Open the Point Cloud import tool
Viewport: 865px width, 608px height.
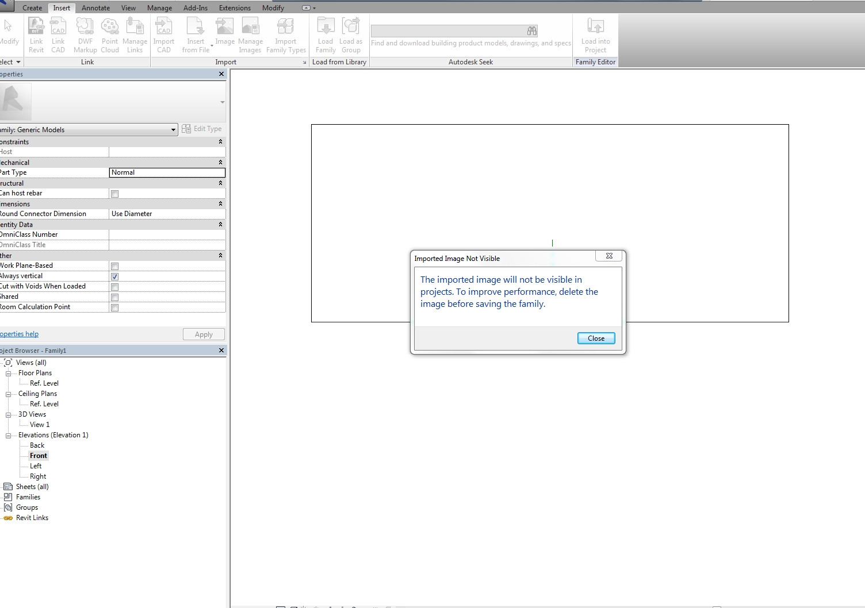[x=109, y=33]
